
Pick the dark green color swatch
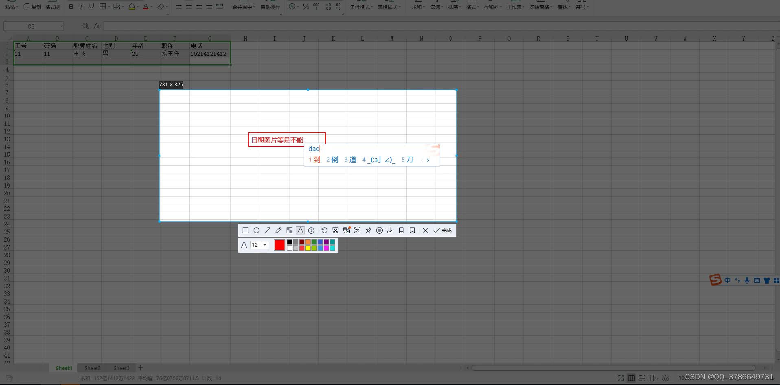click(x=314, y=242)
